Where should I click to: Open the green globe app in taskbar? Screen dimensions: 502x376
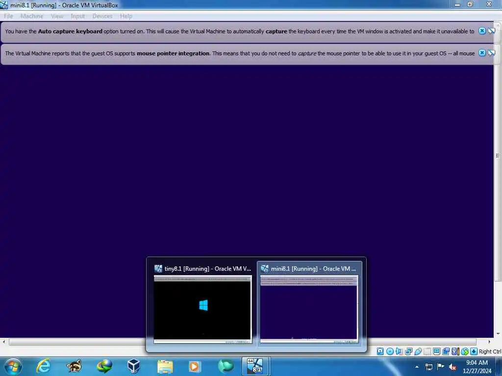[226, 366]
